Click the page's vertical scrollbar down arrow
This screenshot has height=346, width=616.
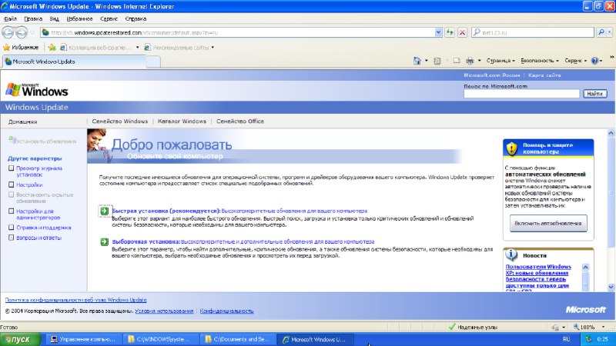coord(611,287)
